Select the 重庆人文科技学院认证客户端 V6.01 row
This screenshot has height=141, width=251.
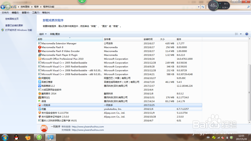point(119,120)
